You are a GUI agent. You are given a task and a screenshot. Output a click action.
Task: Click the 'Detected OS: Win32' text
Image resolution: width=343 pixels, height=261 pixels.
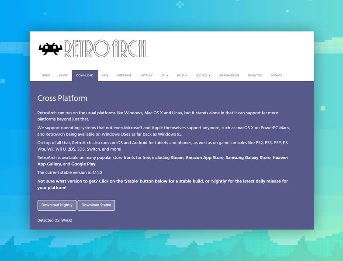(x=55, y=220)
